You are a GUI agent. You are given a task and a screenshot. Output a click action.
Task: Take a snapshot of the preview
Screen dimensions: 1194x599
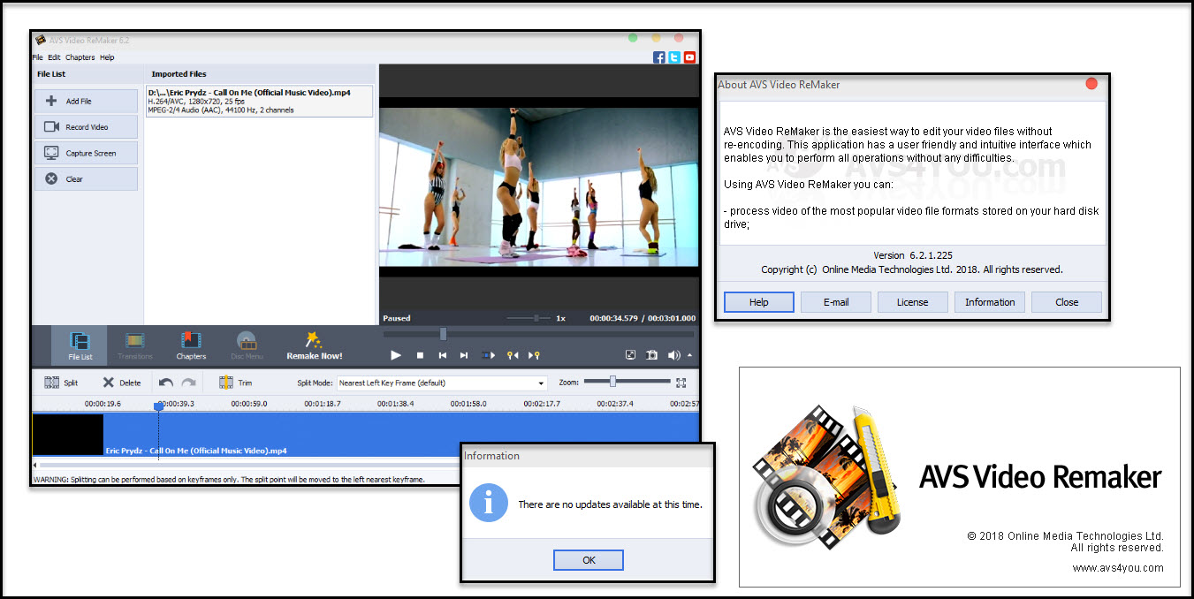(x=651, y=355)
